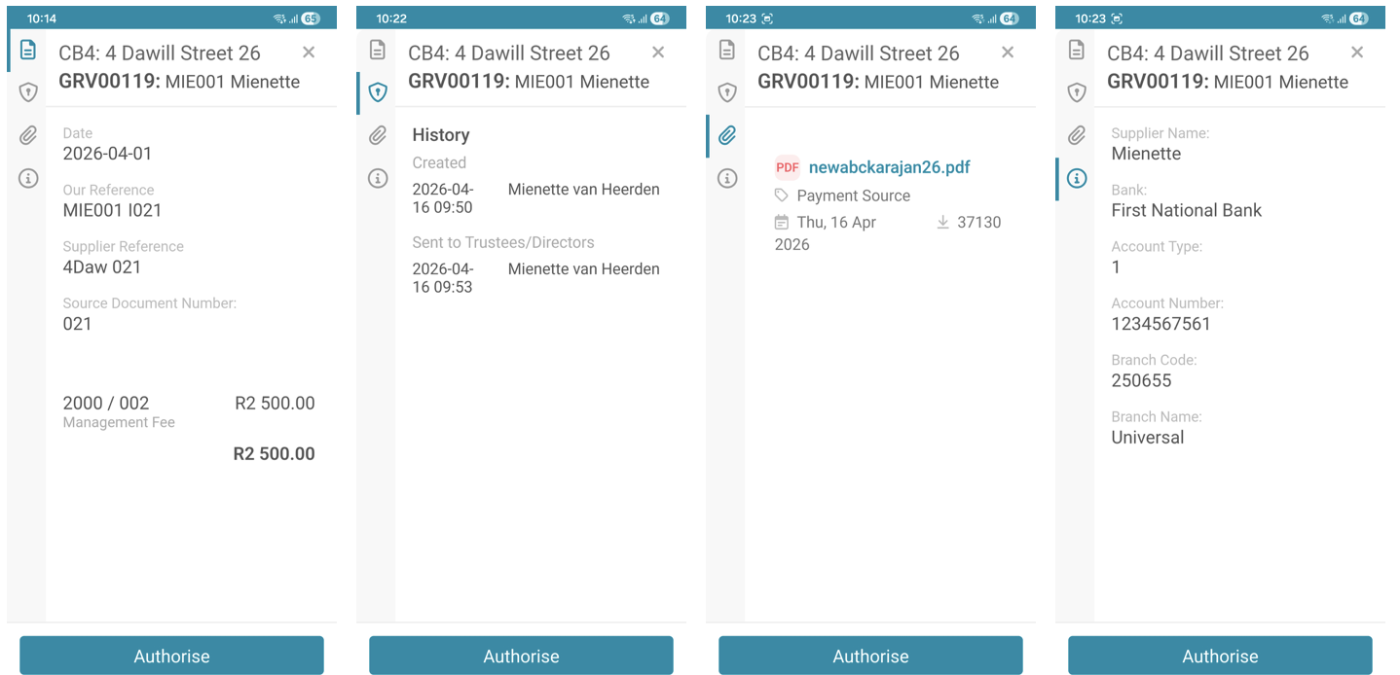
Task: Select info bank details icon in first screen
Action: pos(27,178)
